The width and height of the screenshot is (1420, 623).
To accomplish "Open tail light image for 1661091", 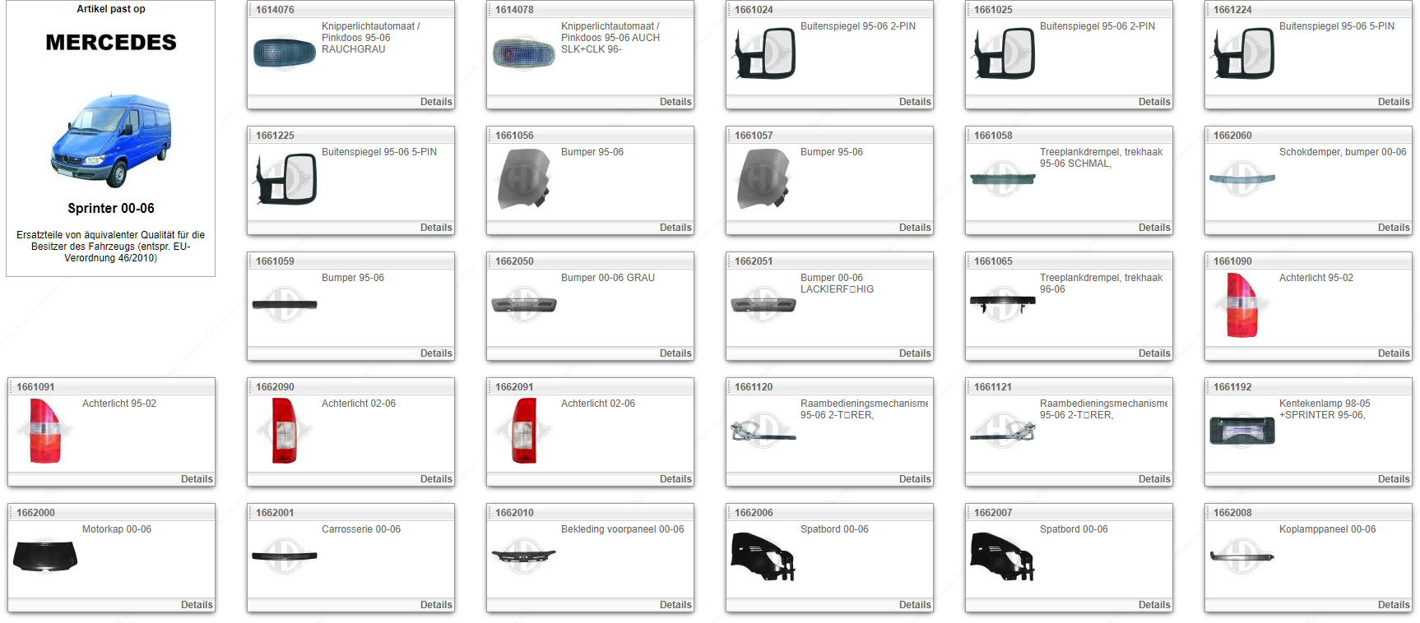I will click(45, 431).
